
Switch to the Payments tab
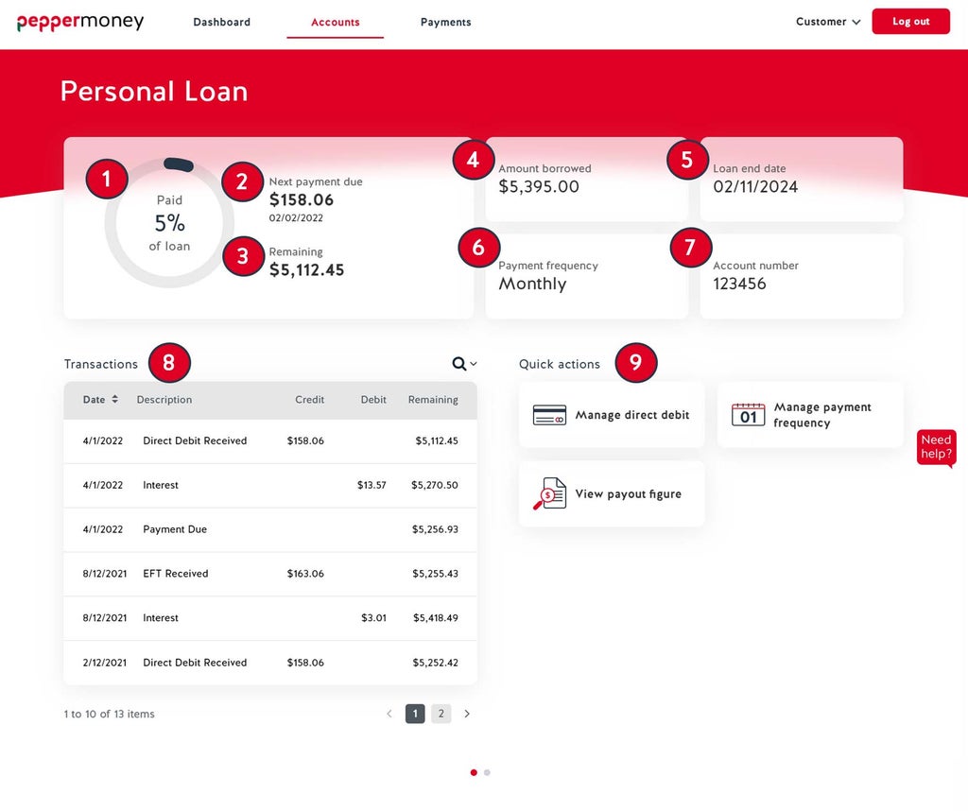coord(445,22)
